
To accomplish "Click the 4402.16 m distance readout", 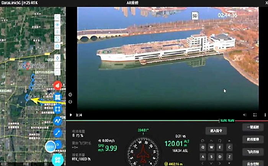I will 175,164.
